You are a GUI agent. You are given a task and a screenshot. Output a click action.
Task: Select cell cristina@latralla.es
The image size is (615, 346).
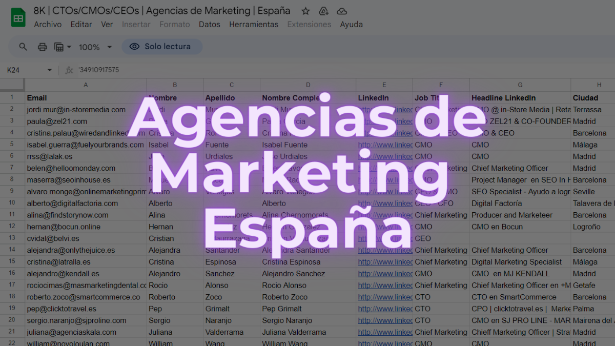86,262
